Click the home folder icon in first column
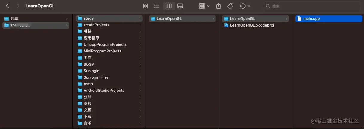The height and width of the screenshot is (129, 364). pyautogui.click(x=7, y=25)
